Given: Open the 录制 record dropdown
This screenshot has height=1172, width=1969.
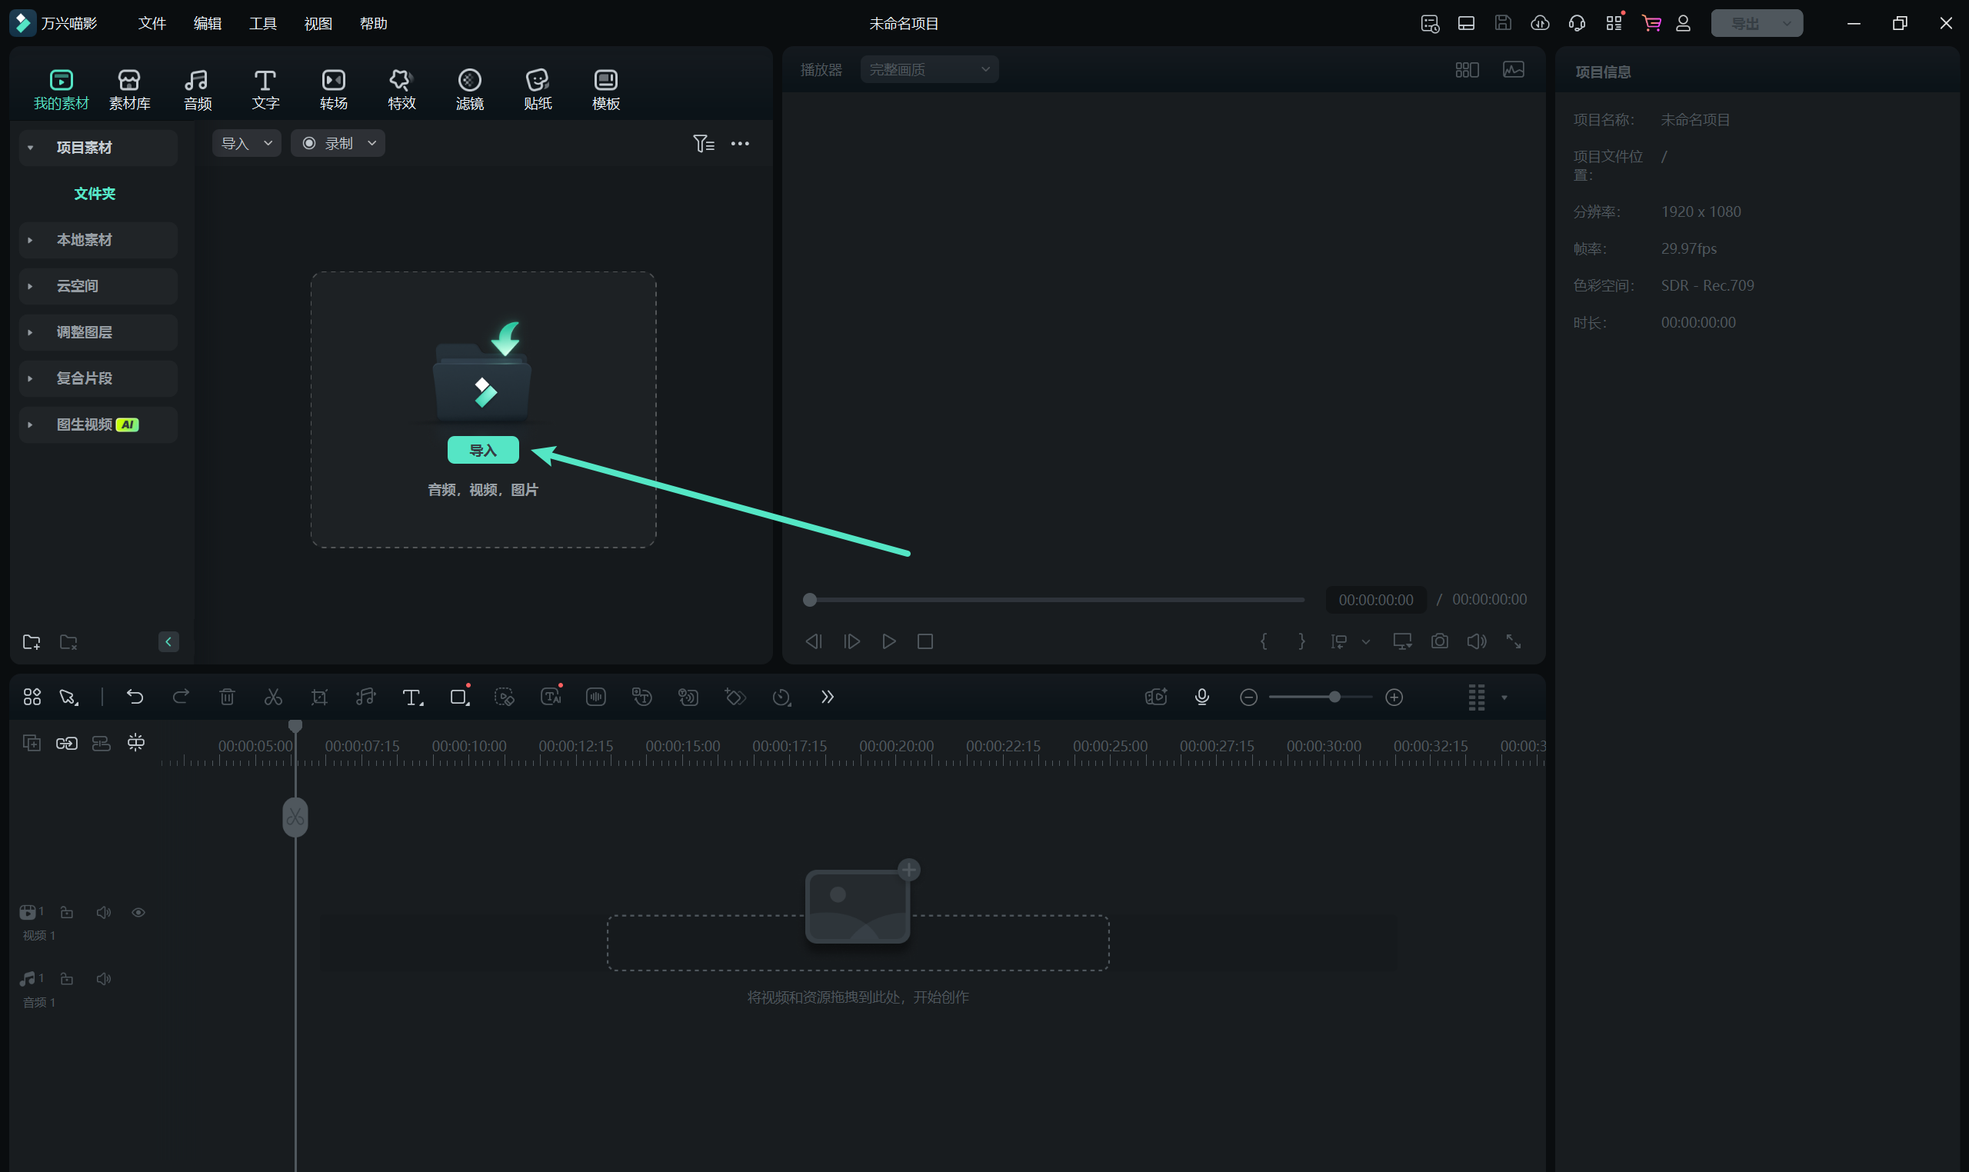Looking at the screenshot, I should (338, 143).
